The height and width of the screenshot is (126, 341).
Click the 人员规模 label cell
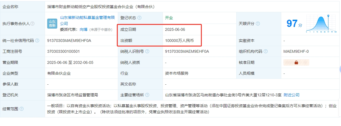(259, 74)
